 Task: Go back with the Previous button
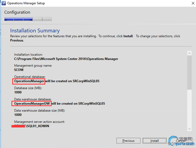point(128,141)
